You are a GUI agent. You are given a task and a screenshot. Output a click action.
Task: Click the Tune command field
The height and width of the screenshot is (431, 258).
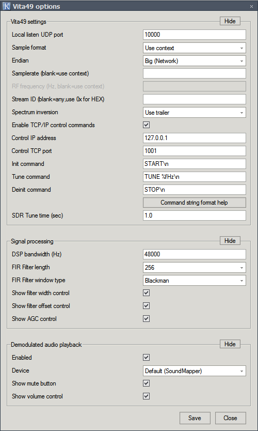pyautogui.click(x=195, y=177)
